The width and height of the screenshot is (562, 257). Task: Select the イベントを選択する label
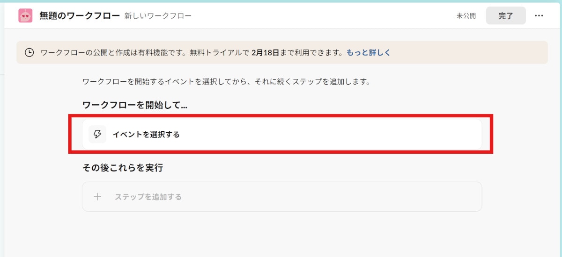[x=146, y=135]
